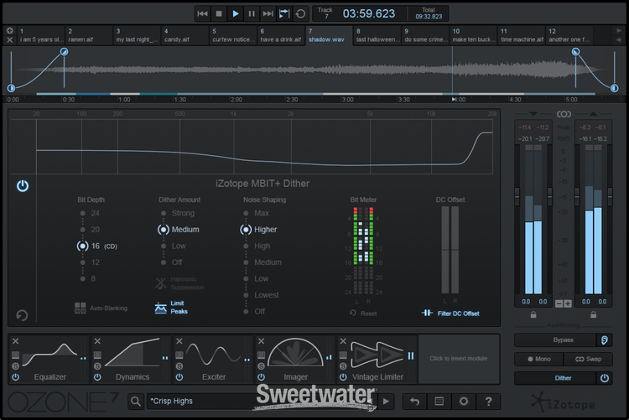This screenshot has width=629, height=420.
Task: Remove track with X icon below plus
Action: (x=10, y=39)
